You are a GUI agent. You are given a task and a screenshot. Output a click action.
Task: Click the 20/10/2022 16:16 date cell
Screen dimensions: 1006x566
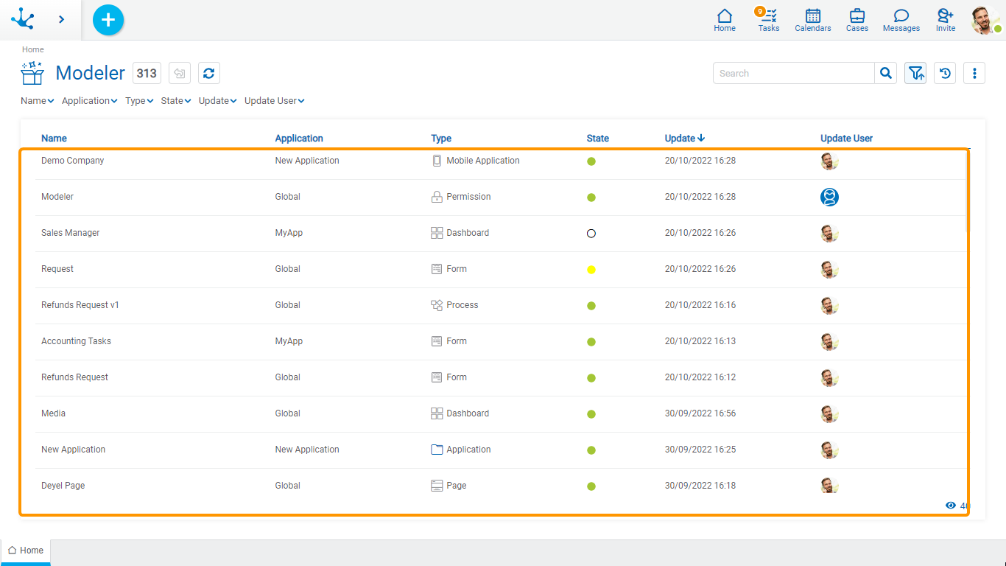[700, 305]
